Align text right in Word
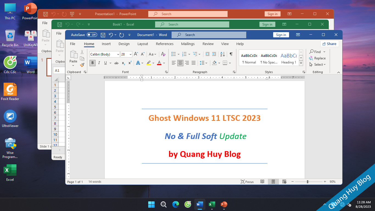 [x=187, y=63]
